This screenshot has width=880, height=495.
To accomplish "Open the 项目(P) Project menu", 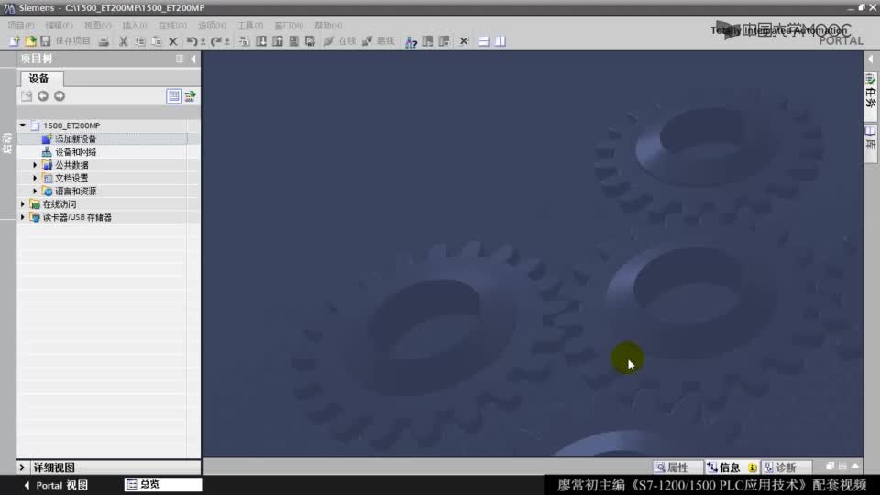I will coord(21,26).
